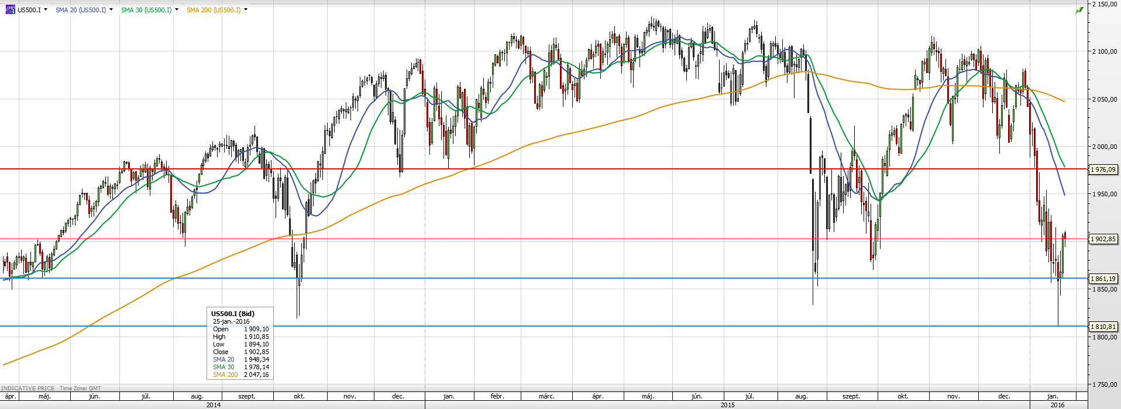This screenshot has width=1121, height=409.
Task: Click the márc. month label on the time axis
Action: click(546, 396)
